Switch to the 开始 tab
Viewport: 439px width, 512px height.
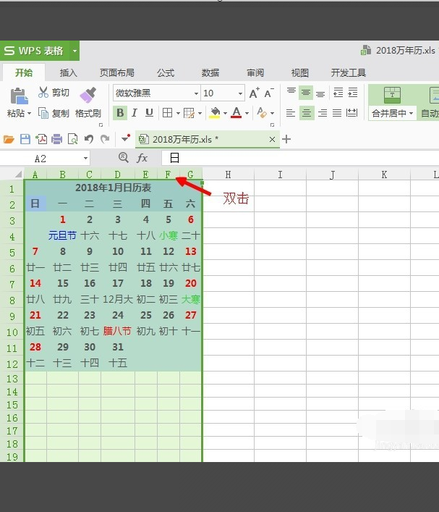pyautogui.click(x=24, y=72)
